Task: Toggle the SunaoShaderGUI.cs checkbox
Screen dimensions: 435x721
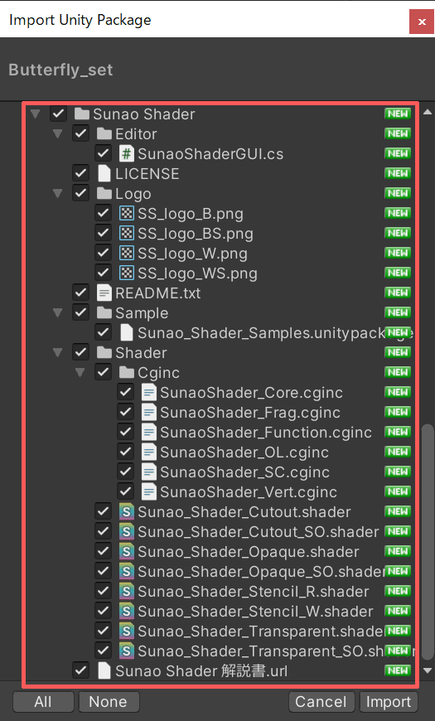Action: pyautogui.click(x=103, y=153)
